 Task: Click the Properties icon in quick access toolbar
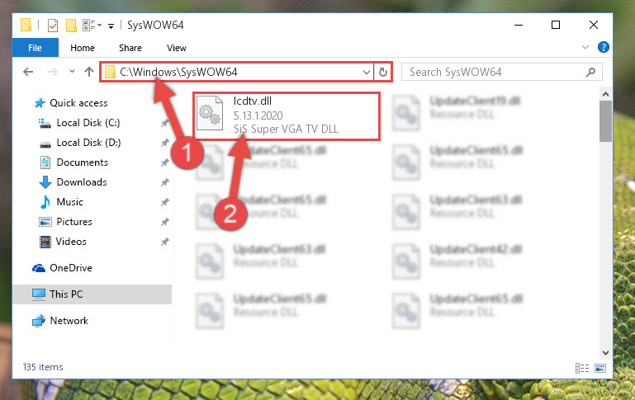[53, 26]
